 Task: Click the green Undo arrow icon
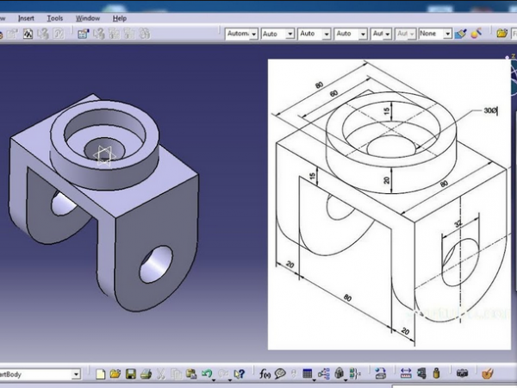pyautogui.click(x=207, y=373)
